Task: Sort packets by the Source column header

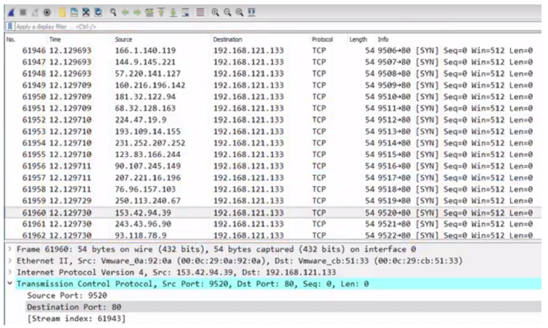Action: [x=124, y=38]
